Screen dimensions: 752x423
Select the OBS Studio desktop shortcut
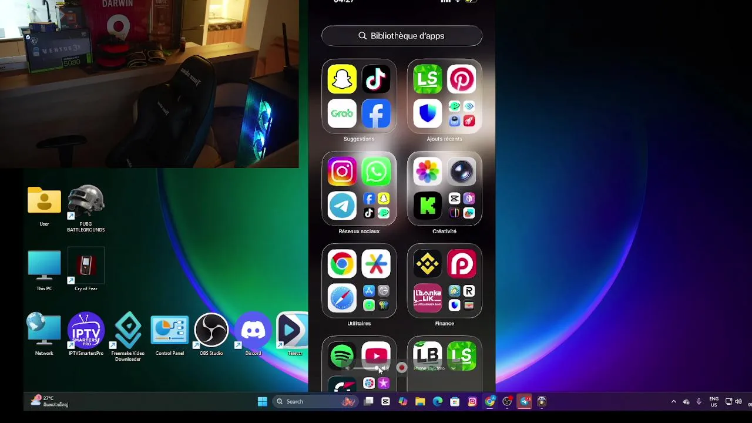click(x=211, y=334)
